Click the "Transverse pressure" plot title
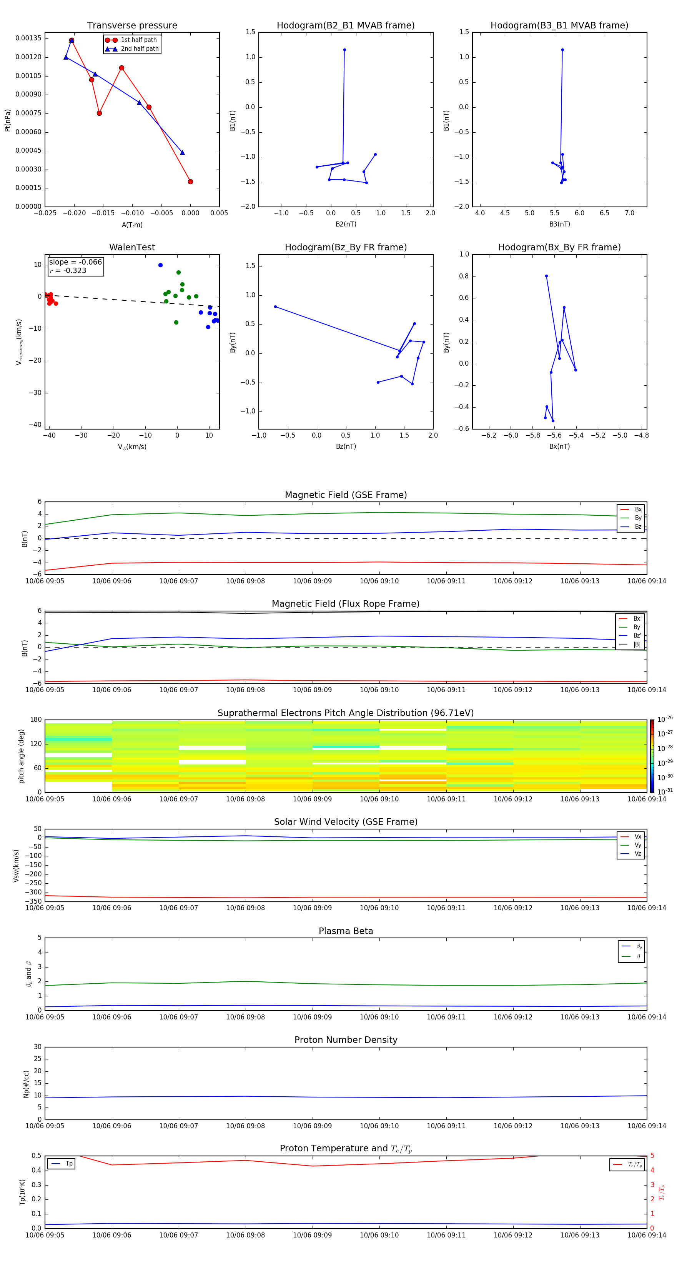Screen dimensions: 692x1269 coord(132,26)
